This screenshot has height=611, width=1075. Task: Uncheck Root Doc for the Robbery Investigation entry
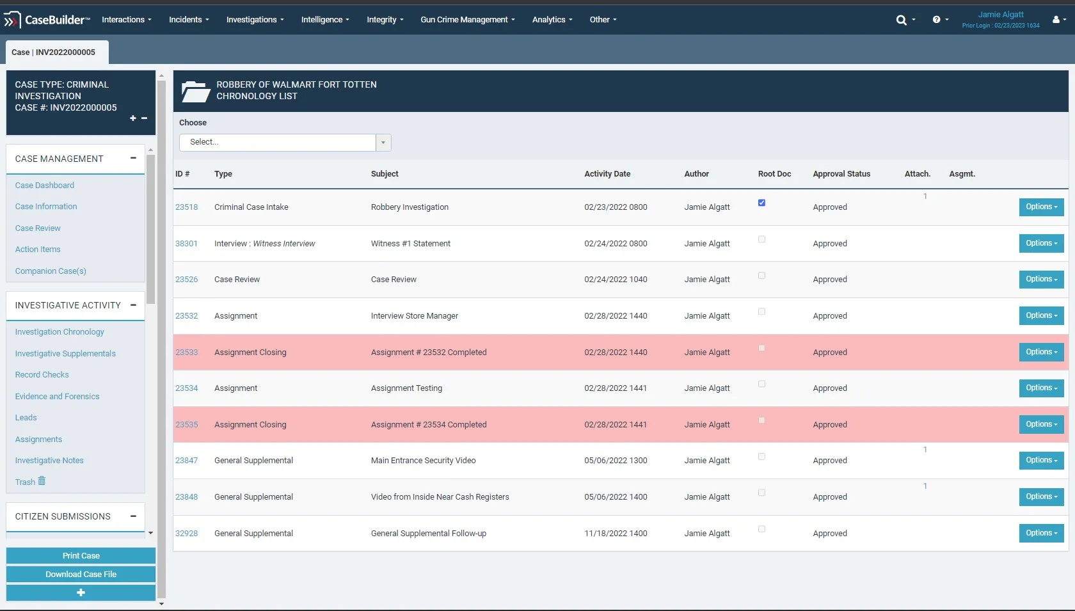761,202
